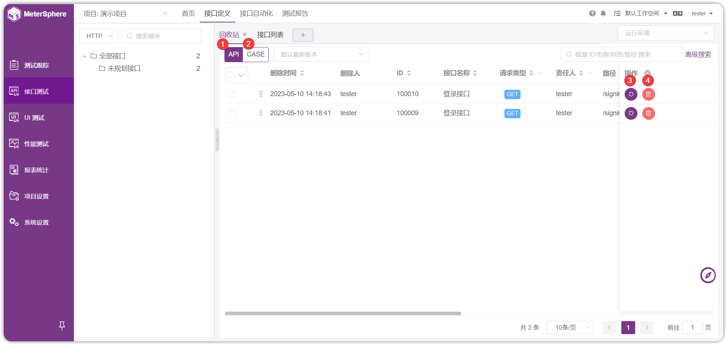
Task: Toggle the select-all header checkbox
Action: click(x=231, y=75)
